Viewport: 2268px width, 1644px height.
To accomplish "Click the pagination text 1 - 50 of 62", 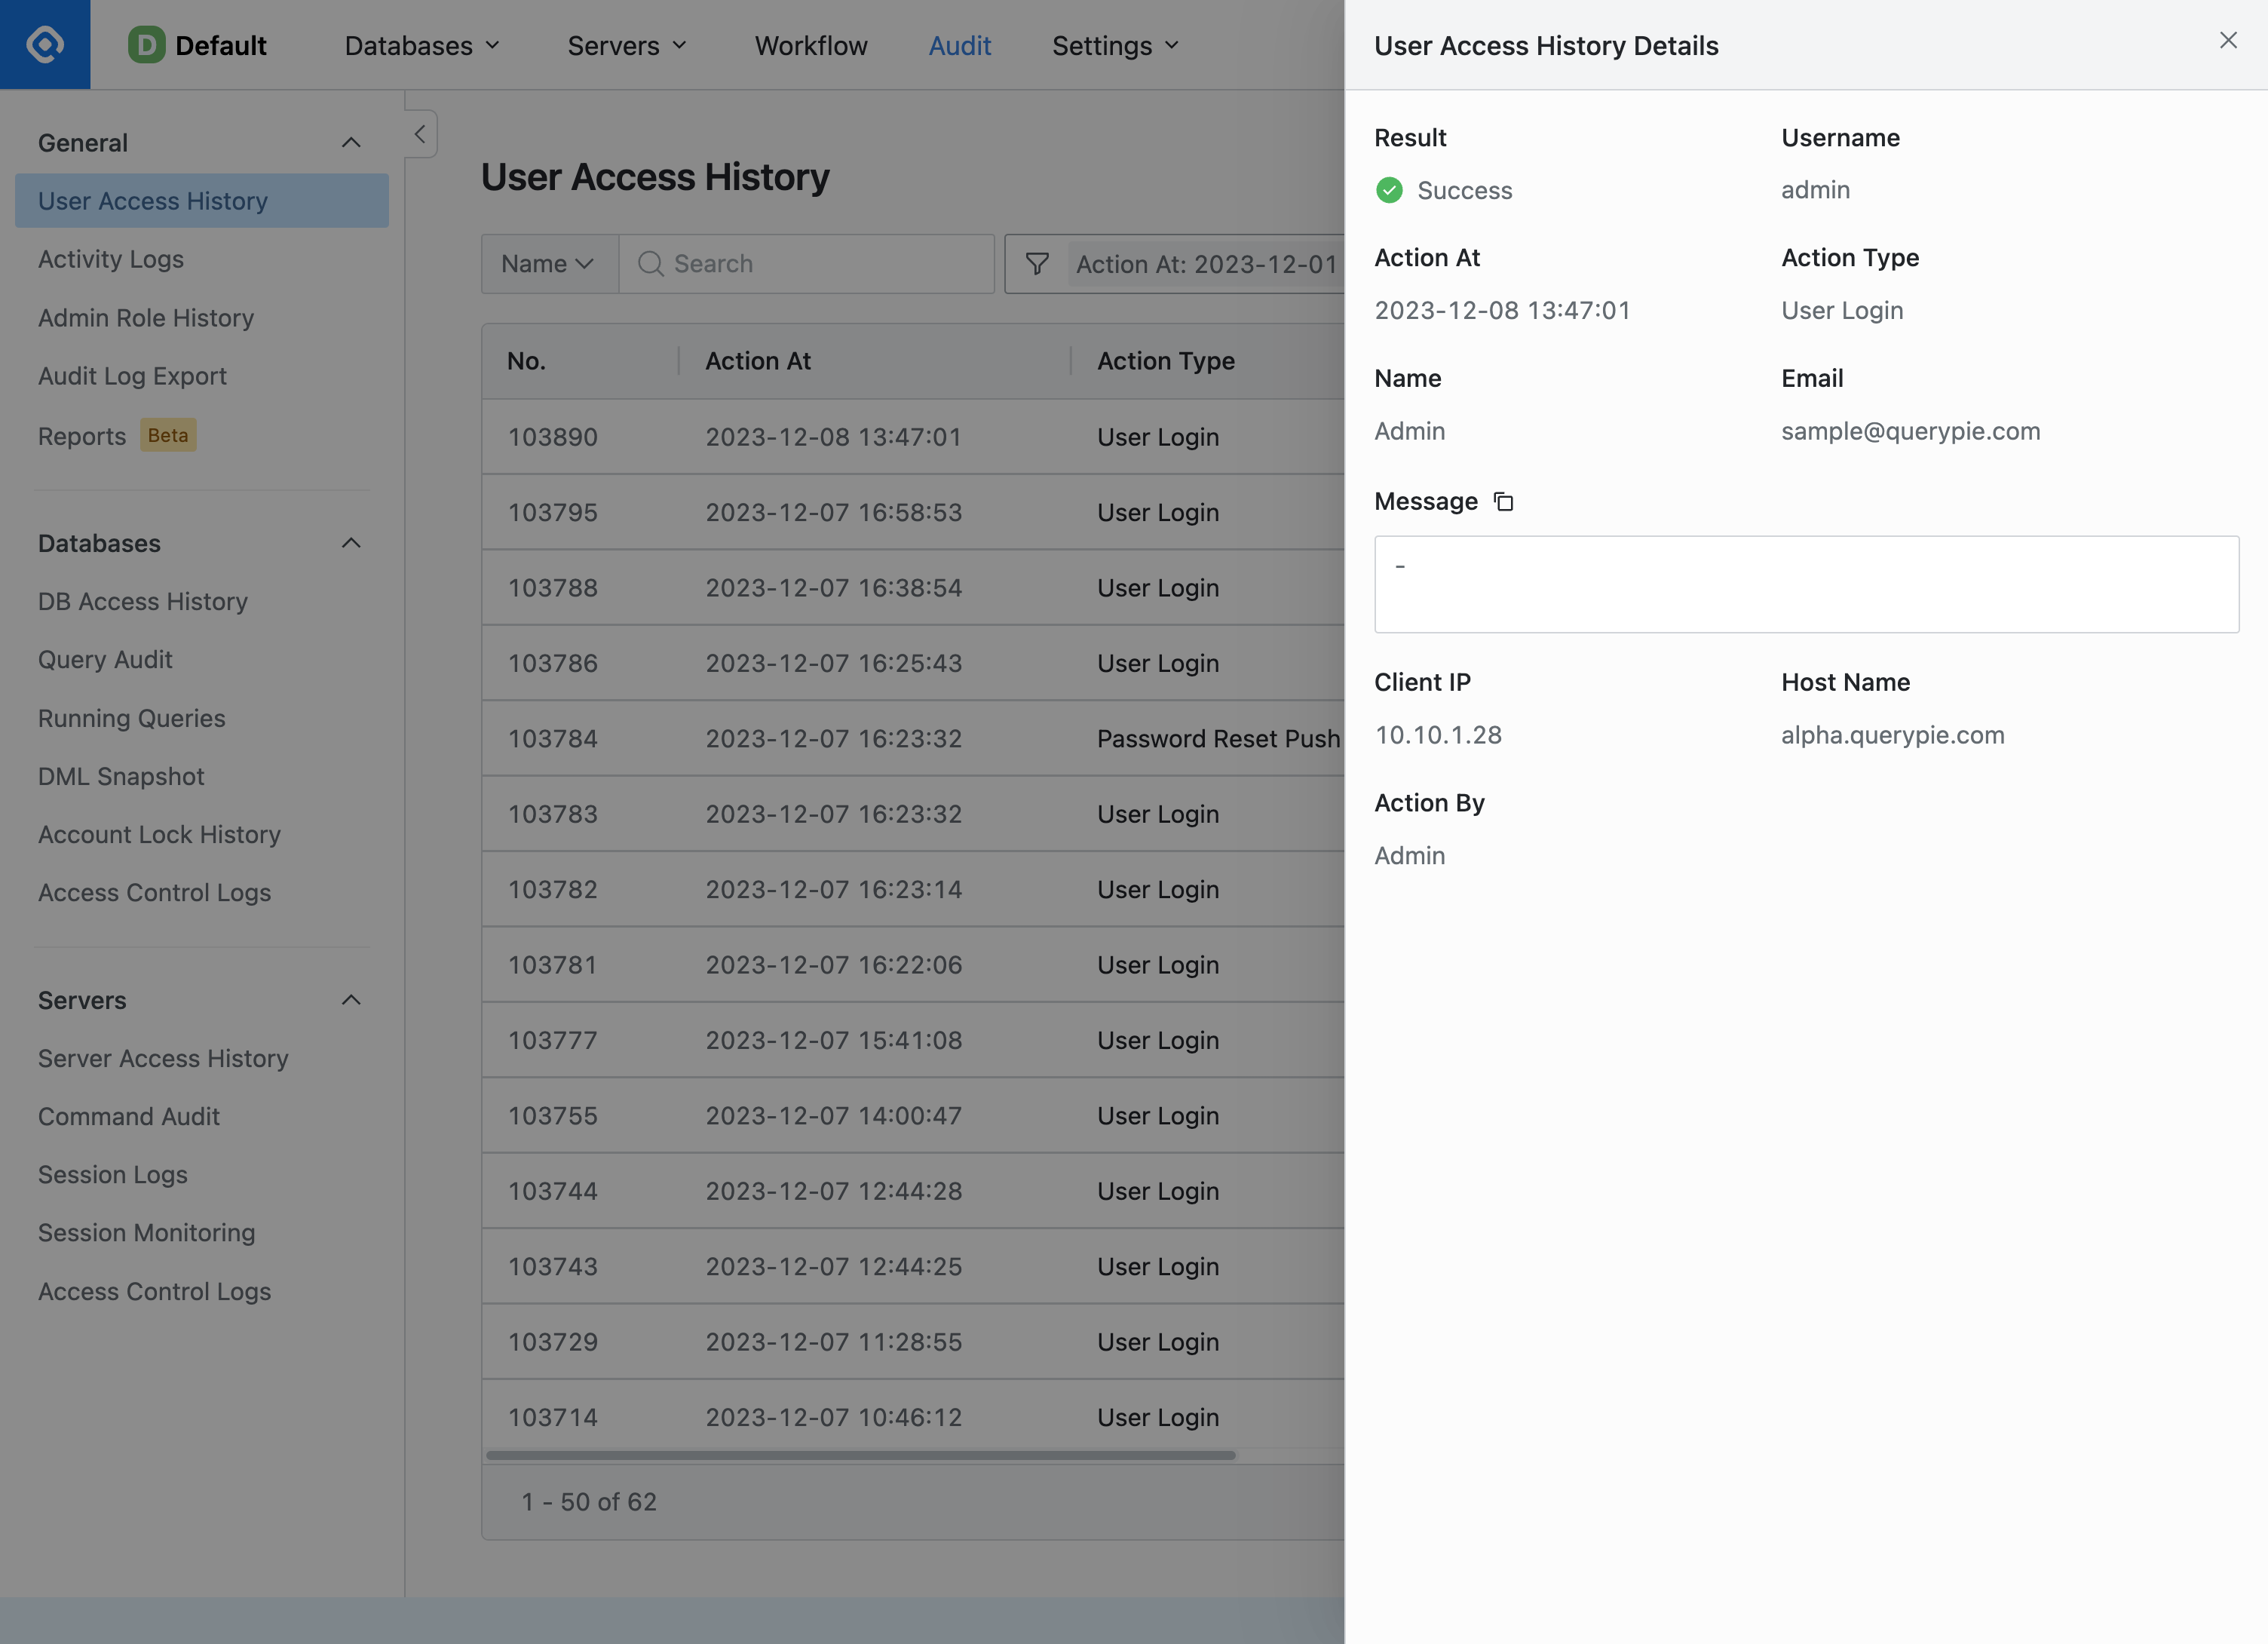I will point(589,1502).
